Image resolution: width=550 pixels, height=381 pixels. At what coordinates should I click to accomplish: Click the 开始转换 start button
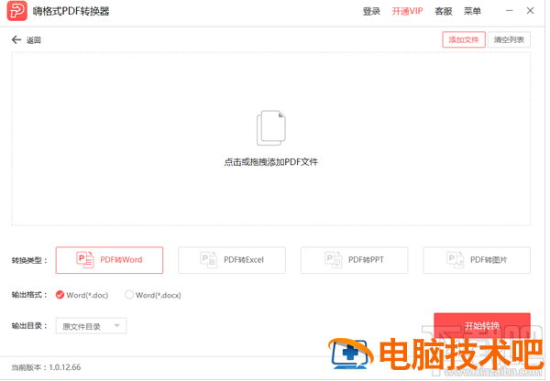pyautogui.click(x=482, y=326)
